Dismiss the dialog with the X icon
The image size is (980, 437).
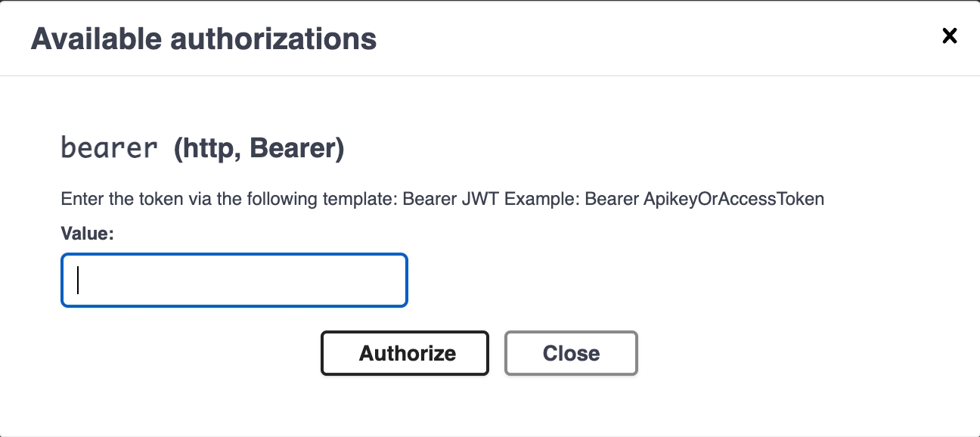tap(949, 36)
